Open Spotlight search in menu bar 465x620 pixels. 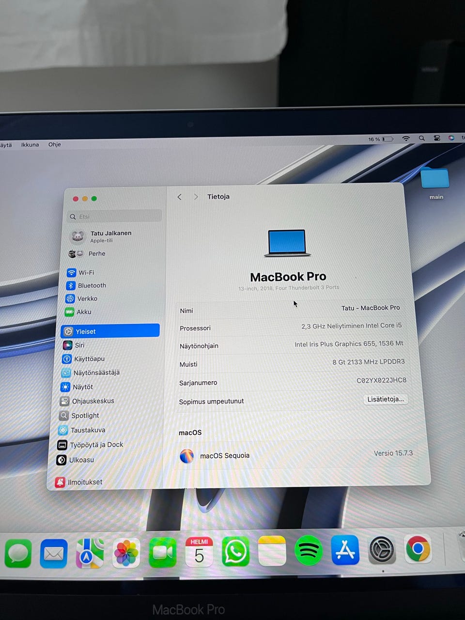click(422, 138)
